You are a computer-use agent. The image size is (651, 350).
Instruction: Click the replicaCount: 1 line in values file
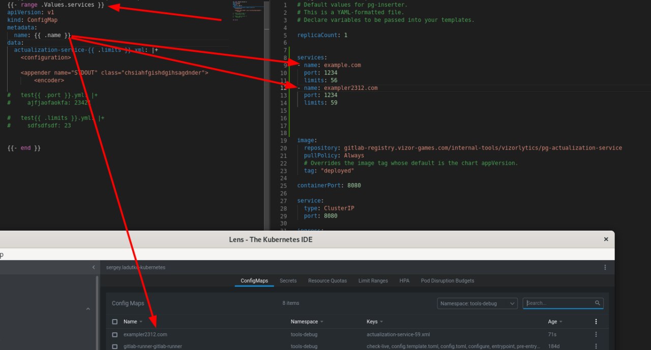click(x=322, y=35)
